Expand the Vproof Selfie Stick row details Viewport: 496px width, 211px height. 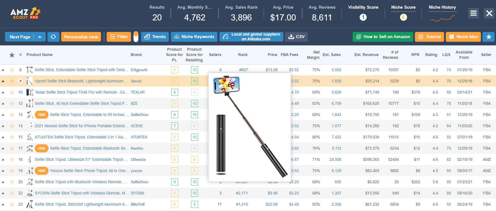coord(3,81)
